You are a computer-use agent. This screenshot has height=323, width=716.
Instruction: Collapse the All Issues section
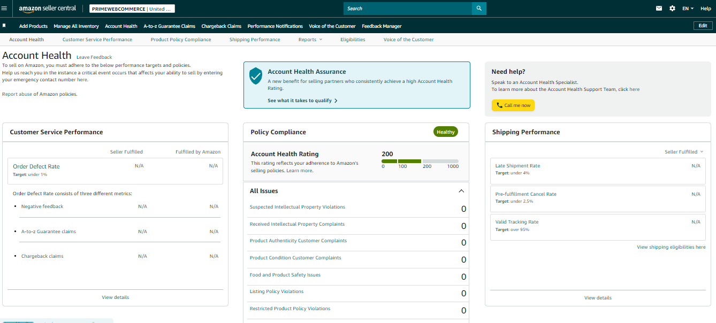coord(461,191)
